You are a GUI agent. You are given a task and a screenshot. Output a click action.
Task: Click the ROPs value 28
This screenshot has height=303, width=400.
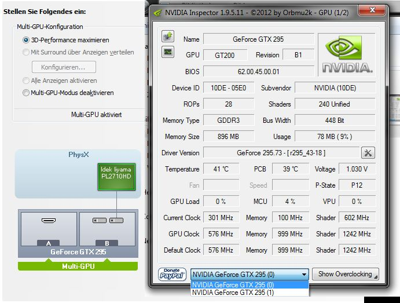click(x=228, y=104)
